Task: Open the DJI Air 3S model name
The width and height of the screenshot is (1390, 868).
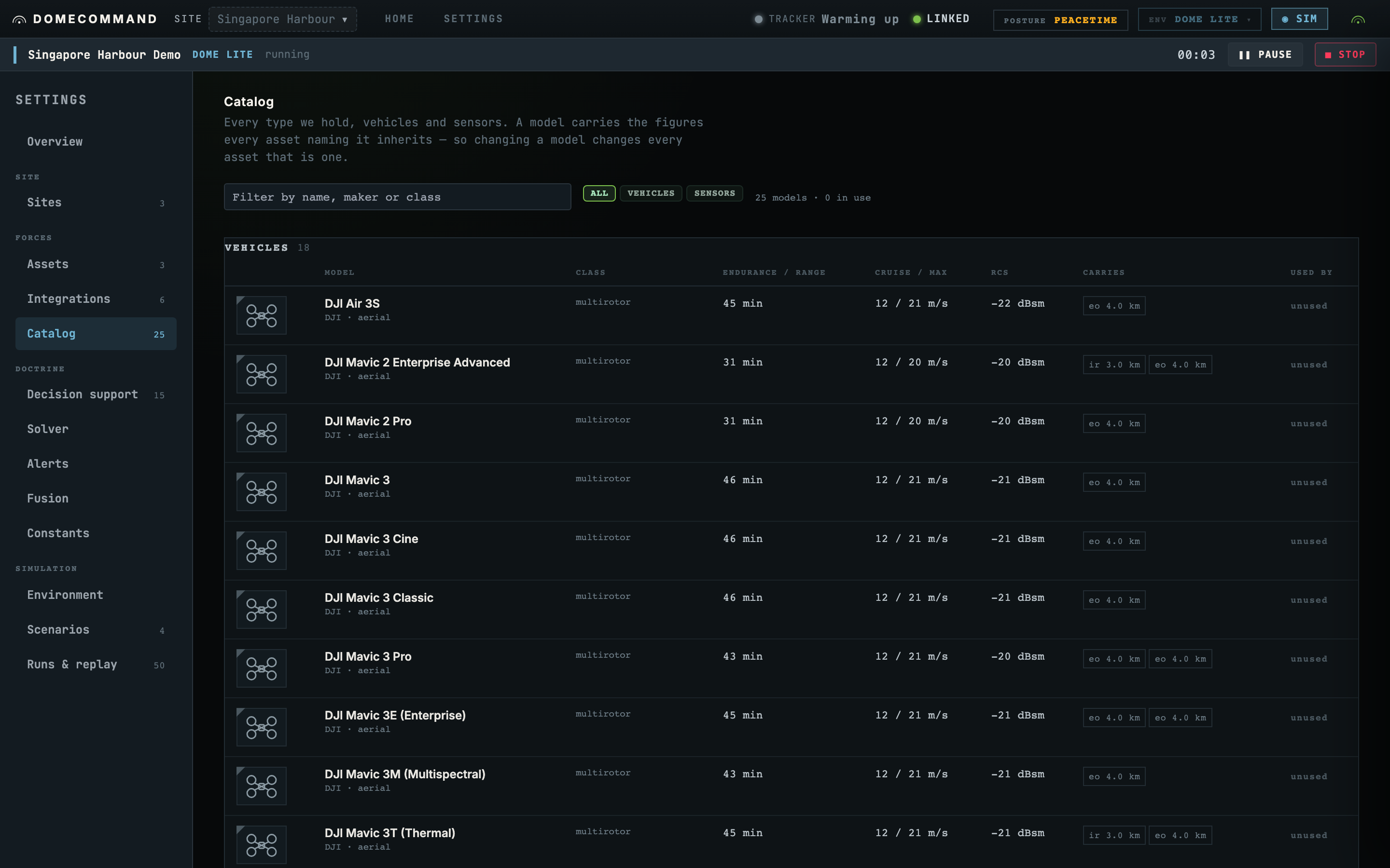Action: 352,304
